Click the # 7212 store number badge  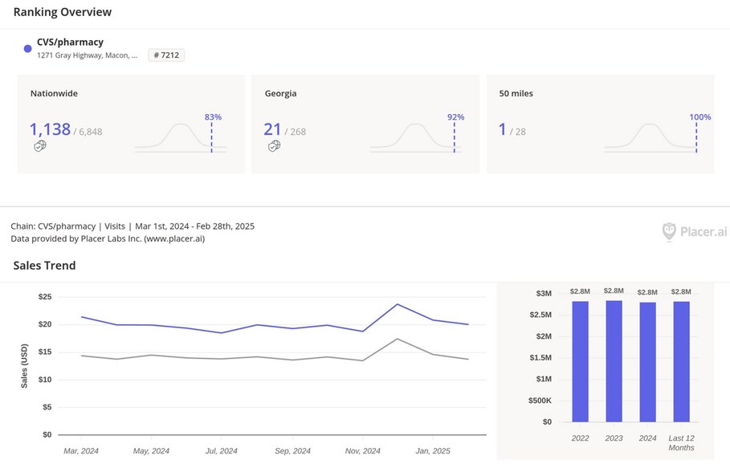click(x=166, y=55)
